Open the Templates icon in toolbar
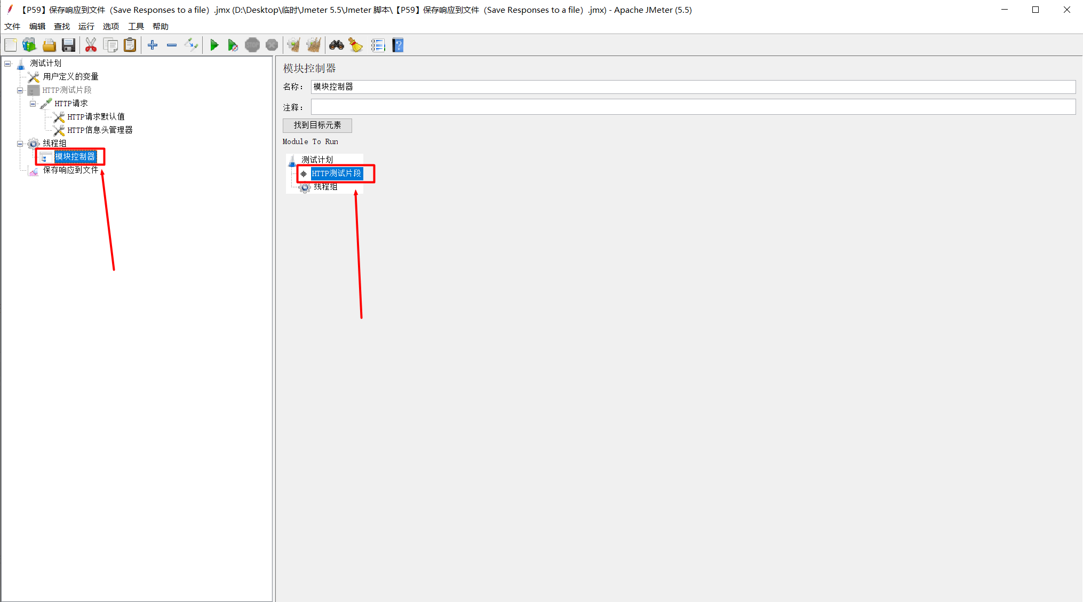This screenshot has width=1083, height=602. tap(29, 45)
